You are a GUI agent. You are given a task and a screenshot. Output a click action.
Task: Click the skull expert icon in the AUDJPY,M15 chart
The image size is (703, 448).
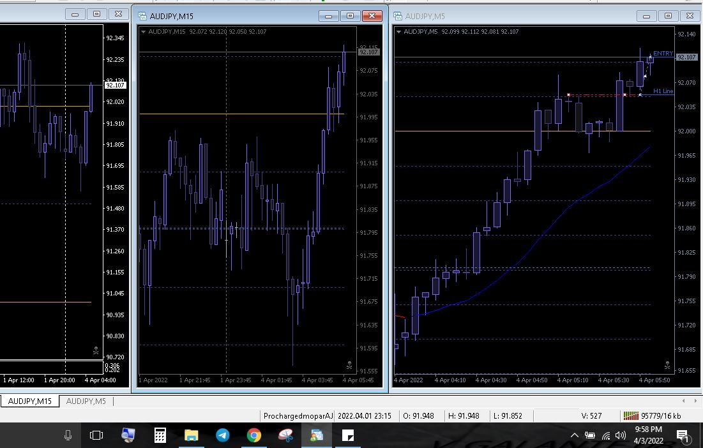[x=349, y=366]
